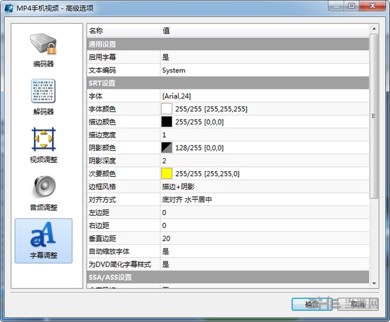
Task: Select the 垂直边距 value 20
Action: coord(166,238)
